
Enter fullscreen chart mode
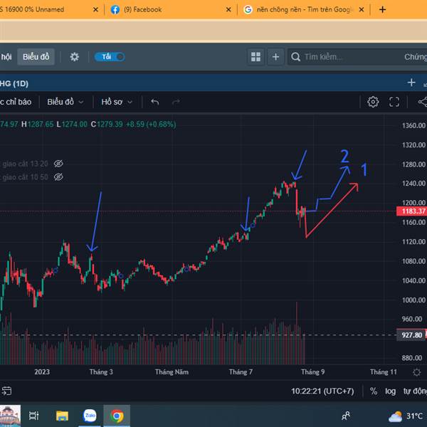(394, 102)
